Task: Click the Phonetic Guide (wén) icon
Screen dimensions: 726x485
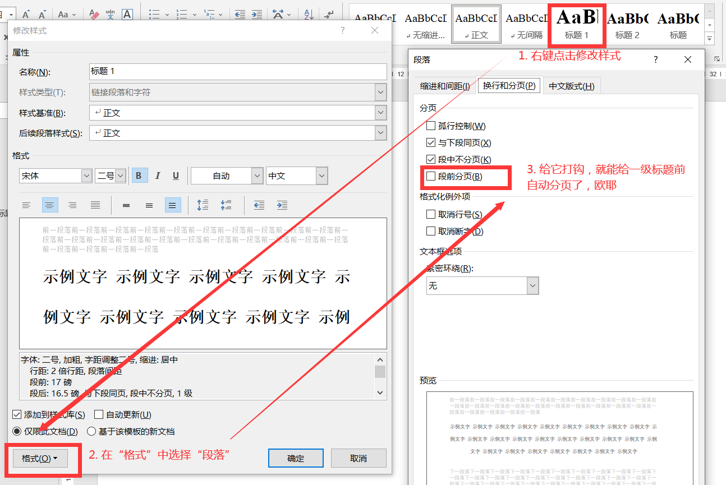Action: point(111,13)
